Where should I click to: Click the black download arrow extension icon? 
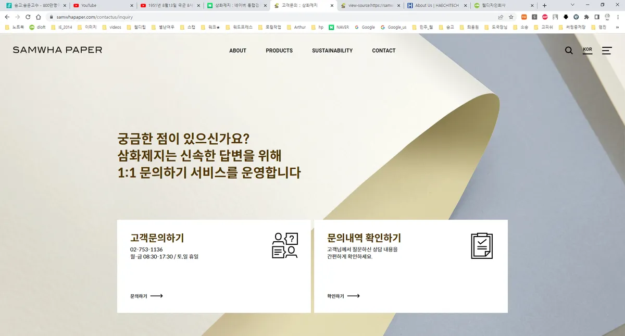click(566, 17)
